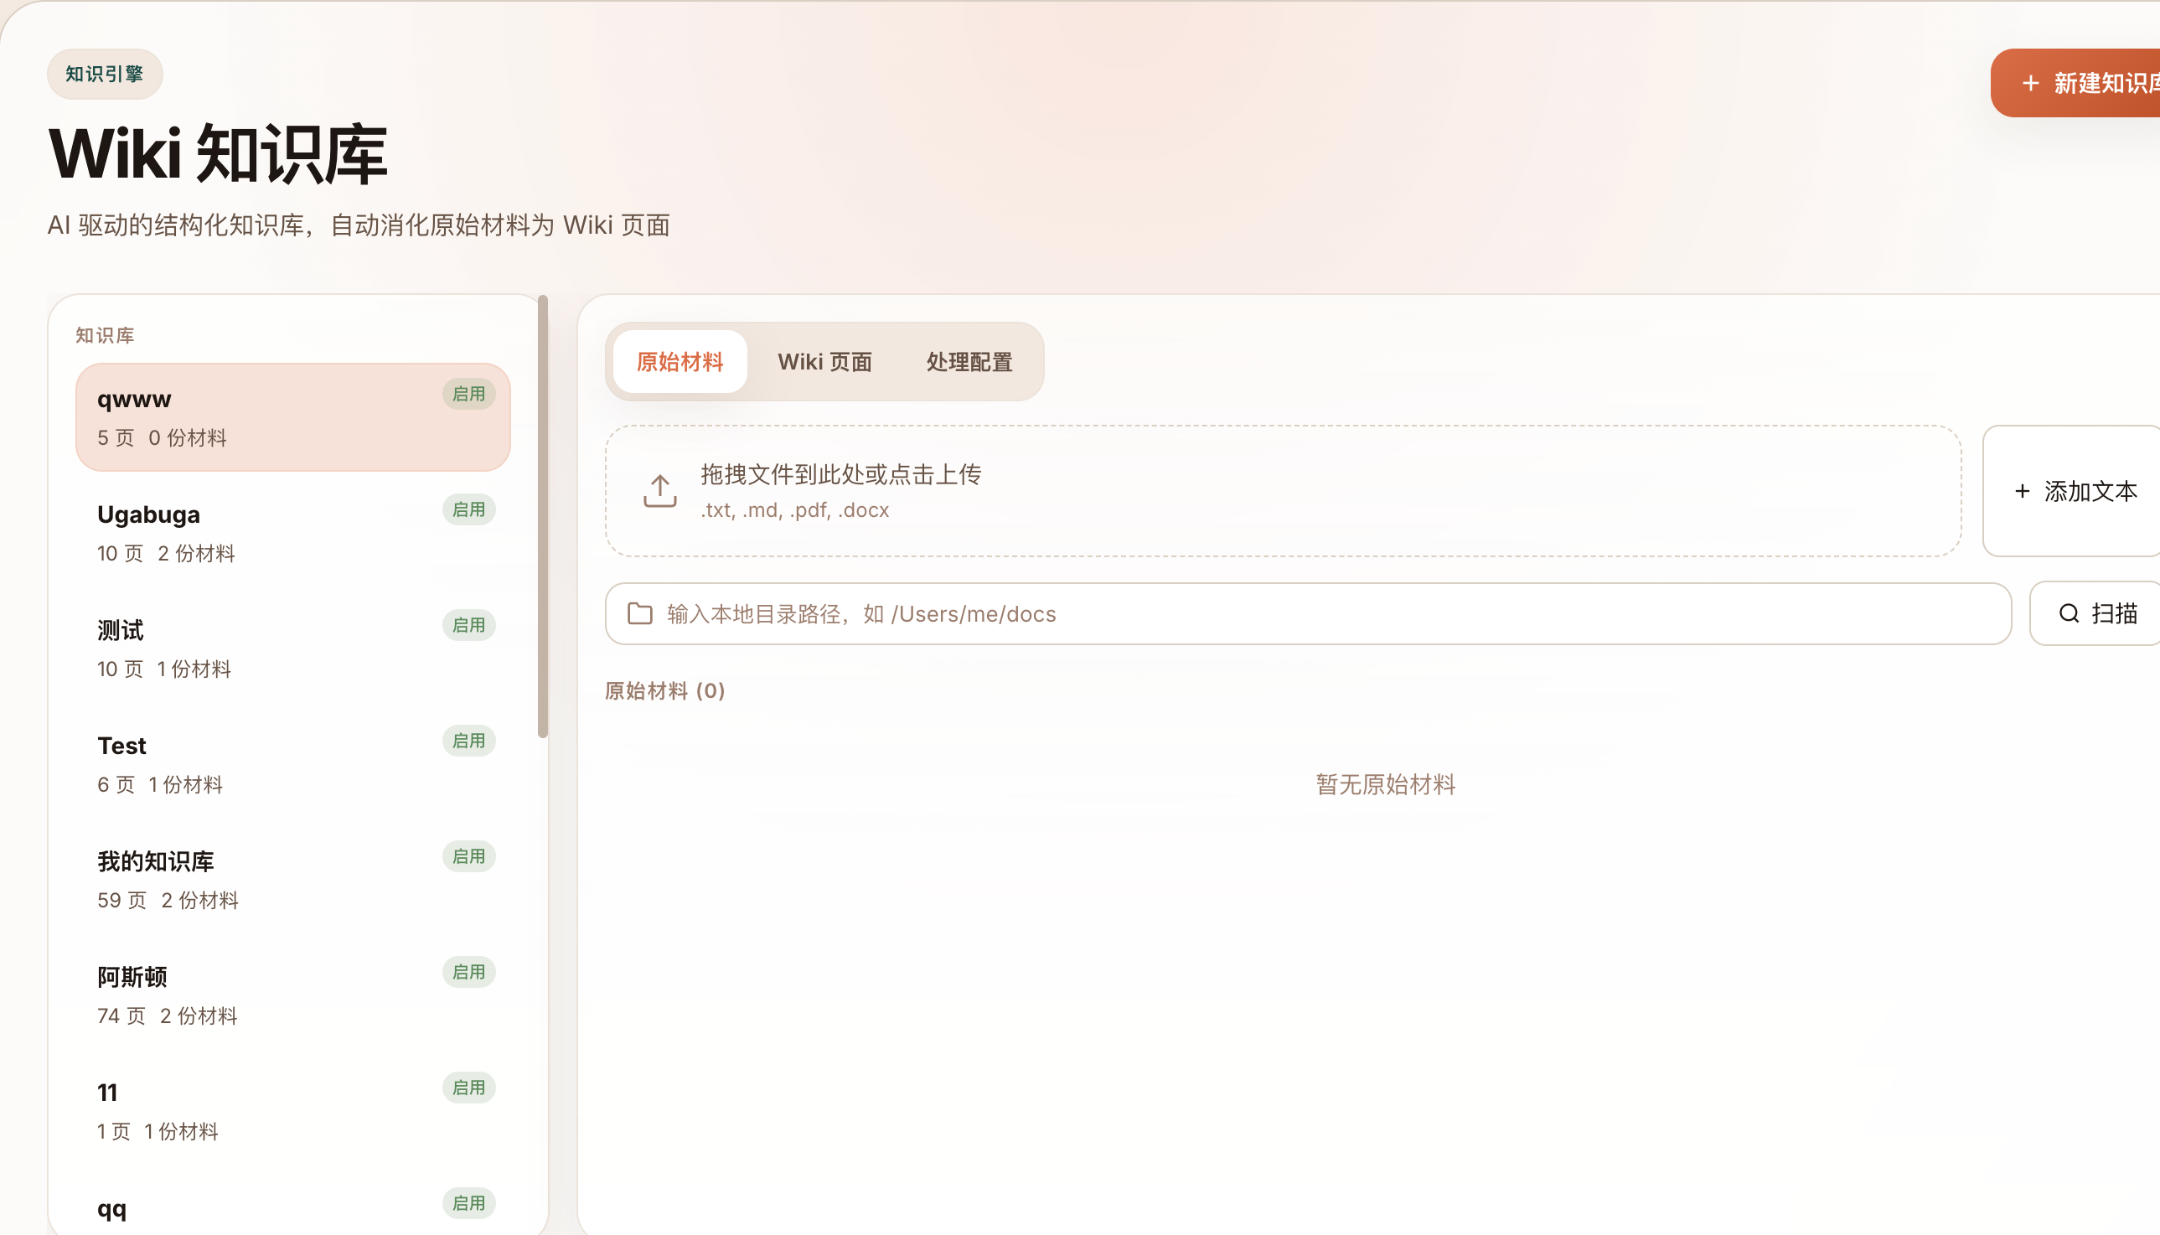Click the magnifier icon on the 扫描 button
This screenshot has height=1235, width=2160.
(2070, 612)
